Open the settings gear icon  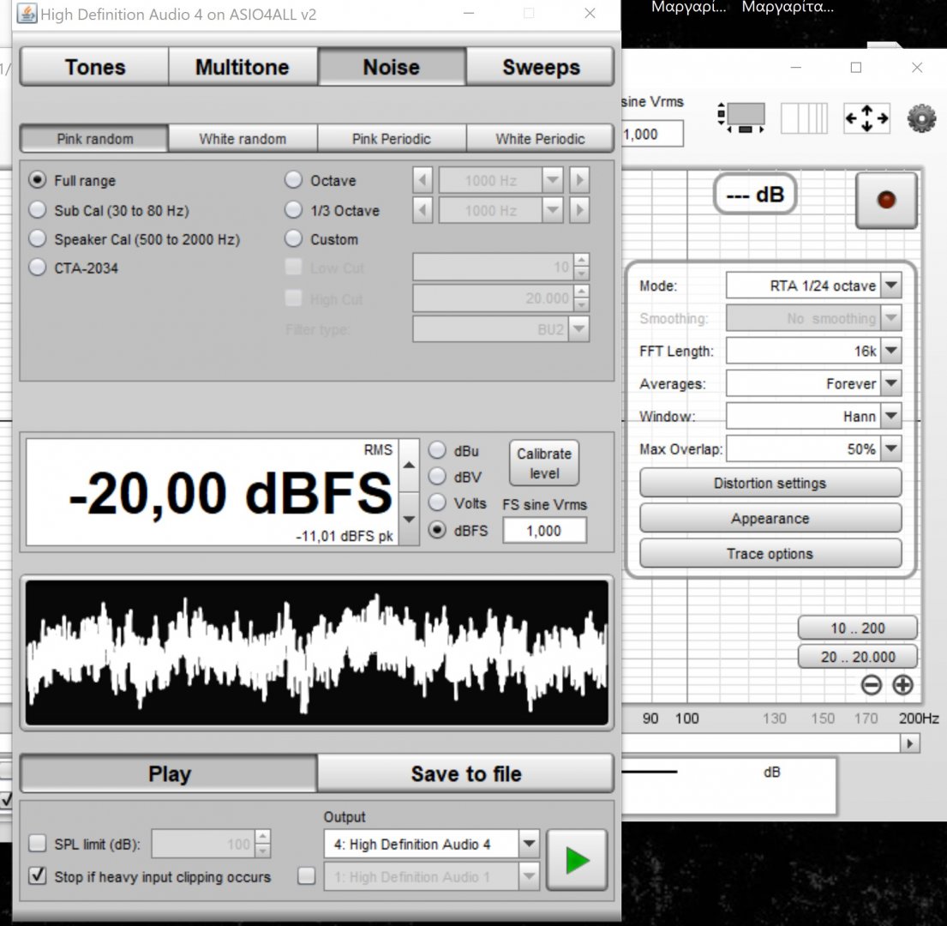[x=920, y=118]
